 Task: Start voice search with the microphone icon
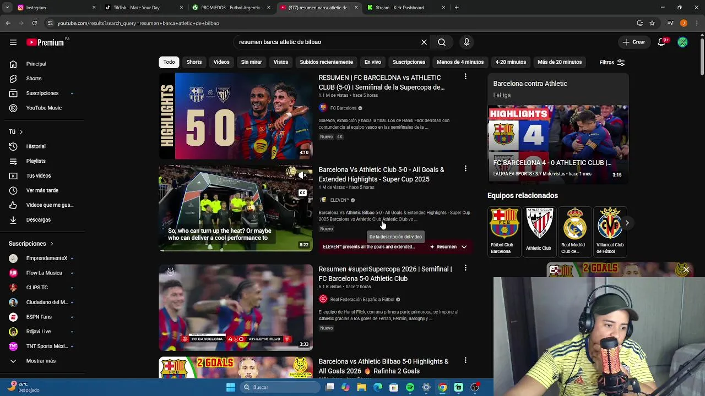click(x=467, y=42)
